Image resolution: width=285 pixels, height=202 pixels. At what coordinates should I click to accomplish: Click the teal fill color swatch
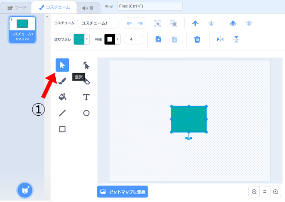click(79, 39)
